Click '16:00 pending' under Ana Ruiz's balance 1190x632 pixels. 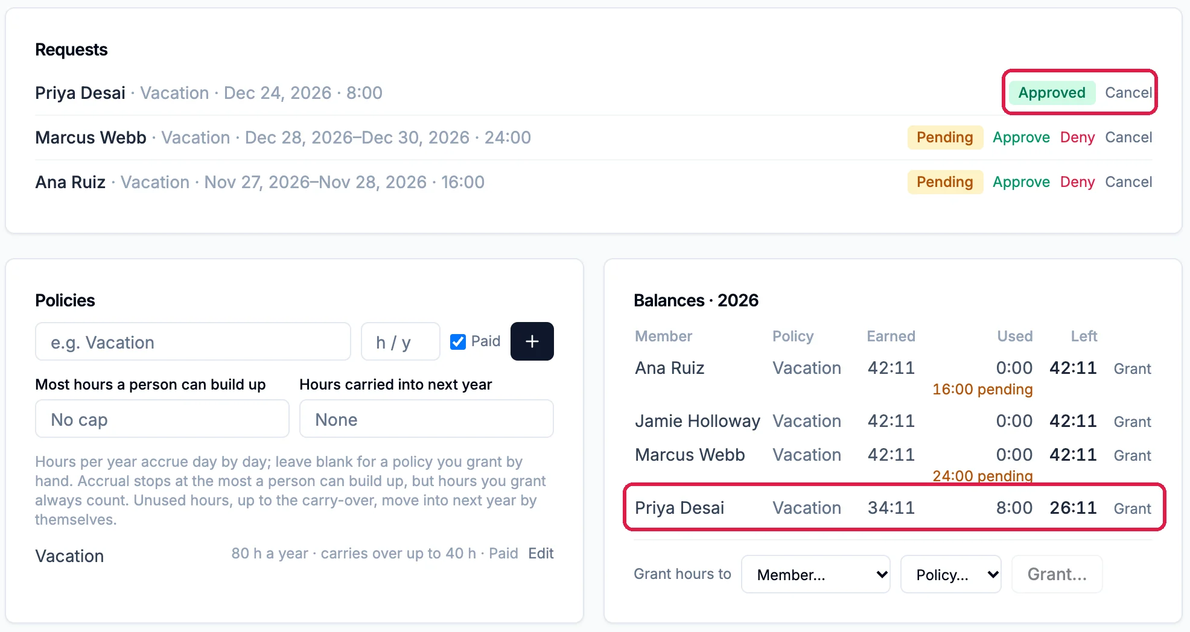[982, 390]
